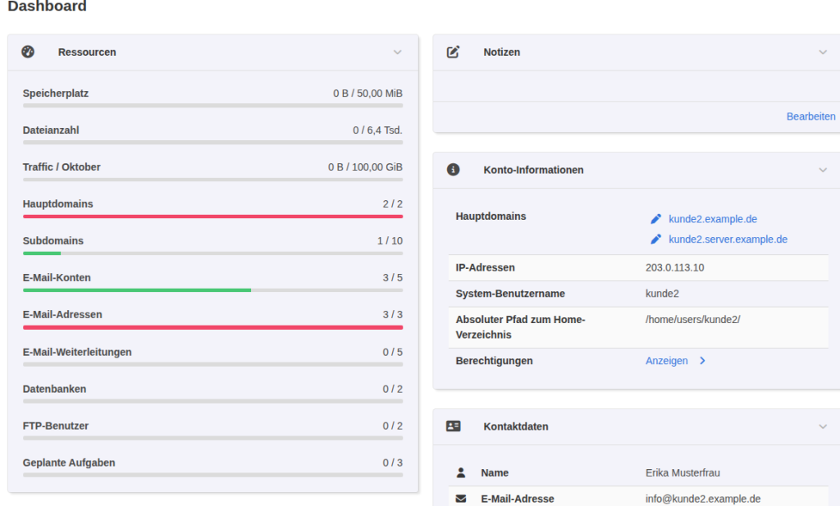
Task: Click the Dashboard heading
Action: tap(47, 7)
